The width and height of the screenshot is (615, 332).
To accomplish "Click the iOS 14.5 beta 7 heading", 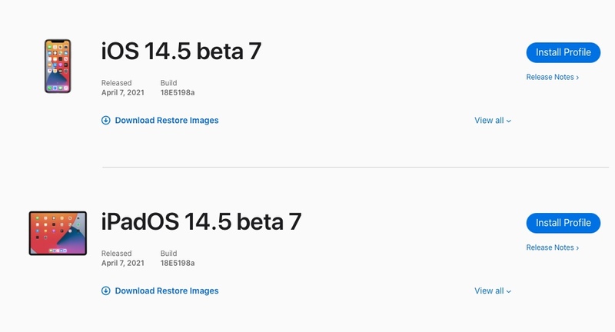I will click(181, 51).
